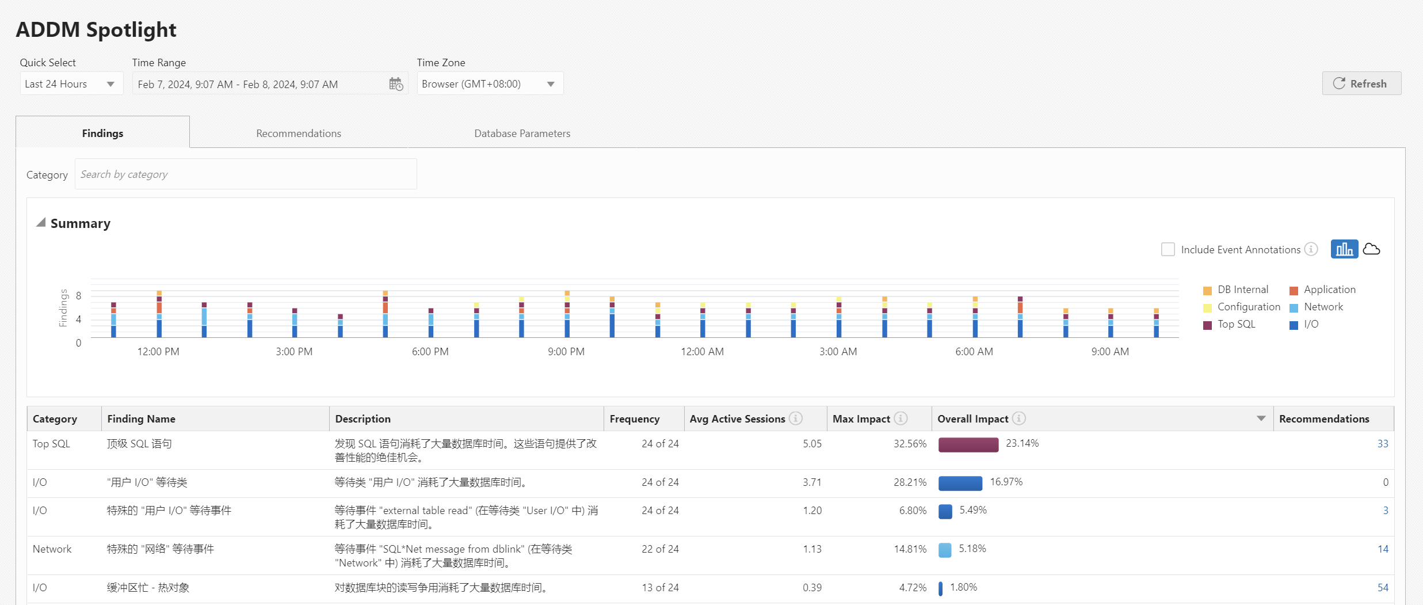Switch to cloud view icon
The image size is (1423, 605).
pyautogui.click(x=1372, y=249)
